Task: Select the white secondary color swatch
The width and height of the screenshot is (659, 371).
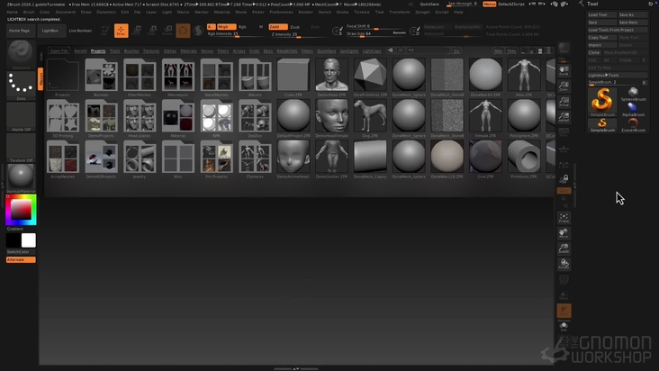Action: point(28,240)
